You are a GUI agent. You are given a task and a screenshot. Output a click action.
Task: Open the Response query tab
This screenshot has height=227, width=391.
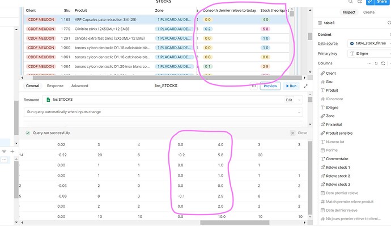coord(55,85)
